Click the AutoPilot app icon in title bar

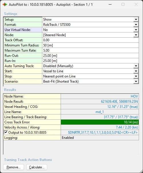coord(5,5)
